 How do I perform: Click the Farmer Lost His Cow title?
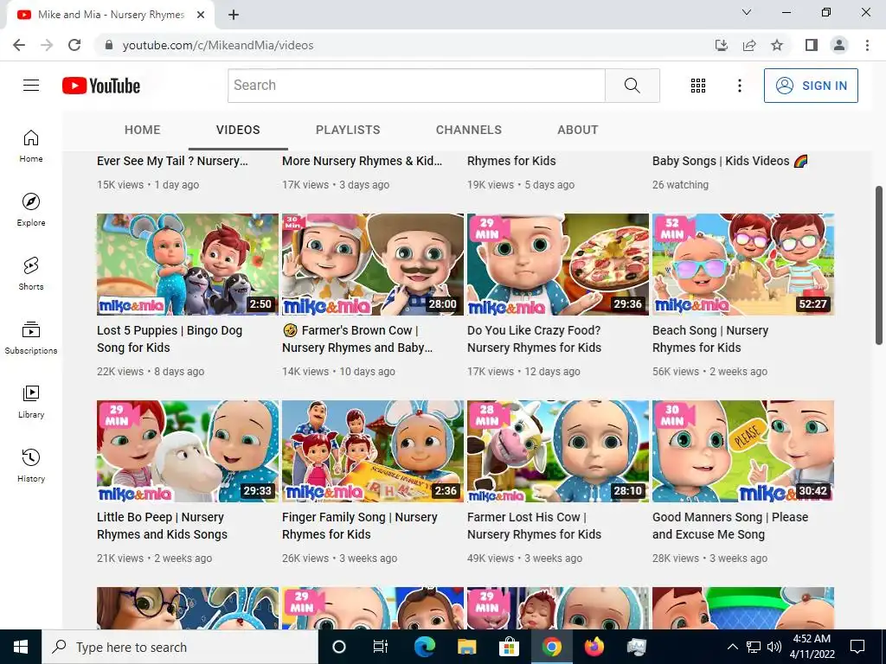534,526
